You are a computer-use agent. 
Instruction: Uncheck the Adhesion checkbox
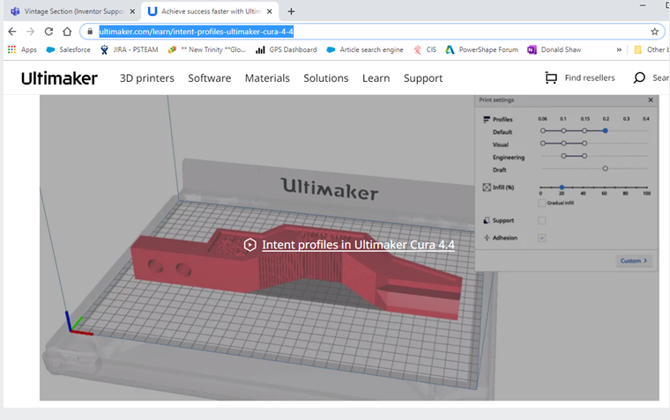point(542,238)
